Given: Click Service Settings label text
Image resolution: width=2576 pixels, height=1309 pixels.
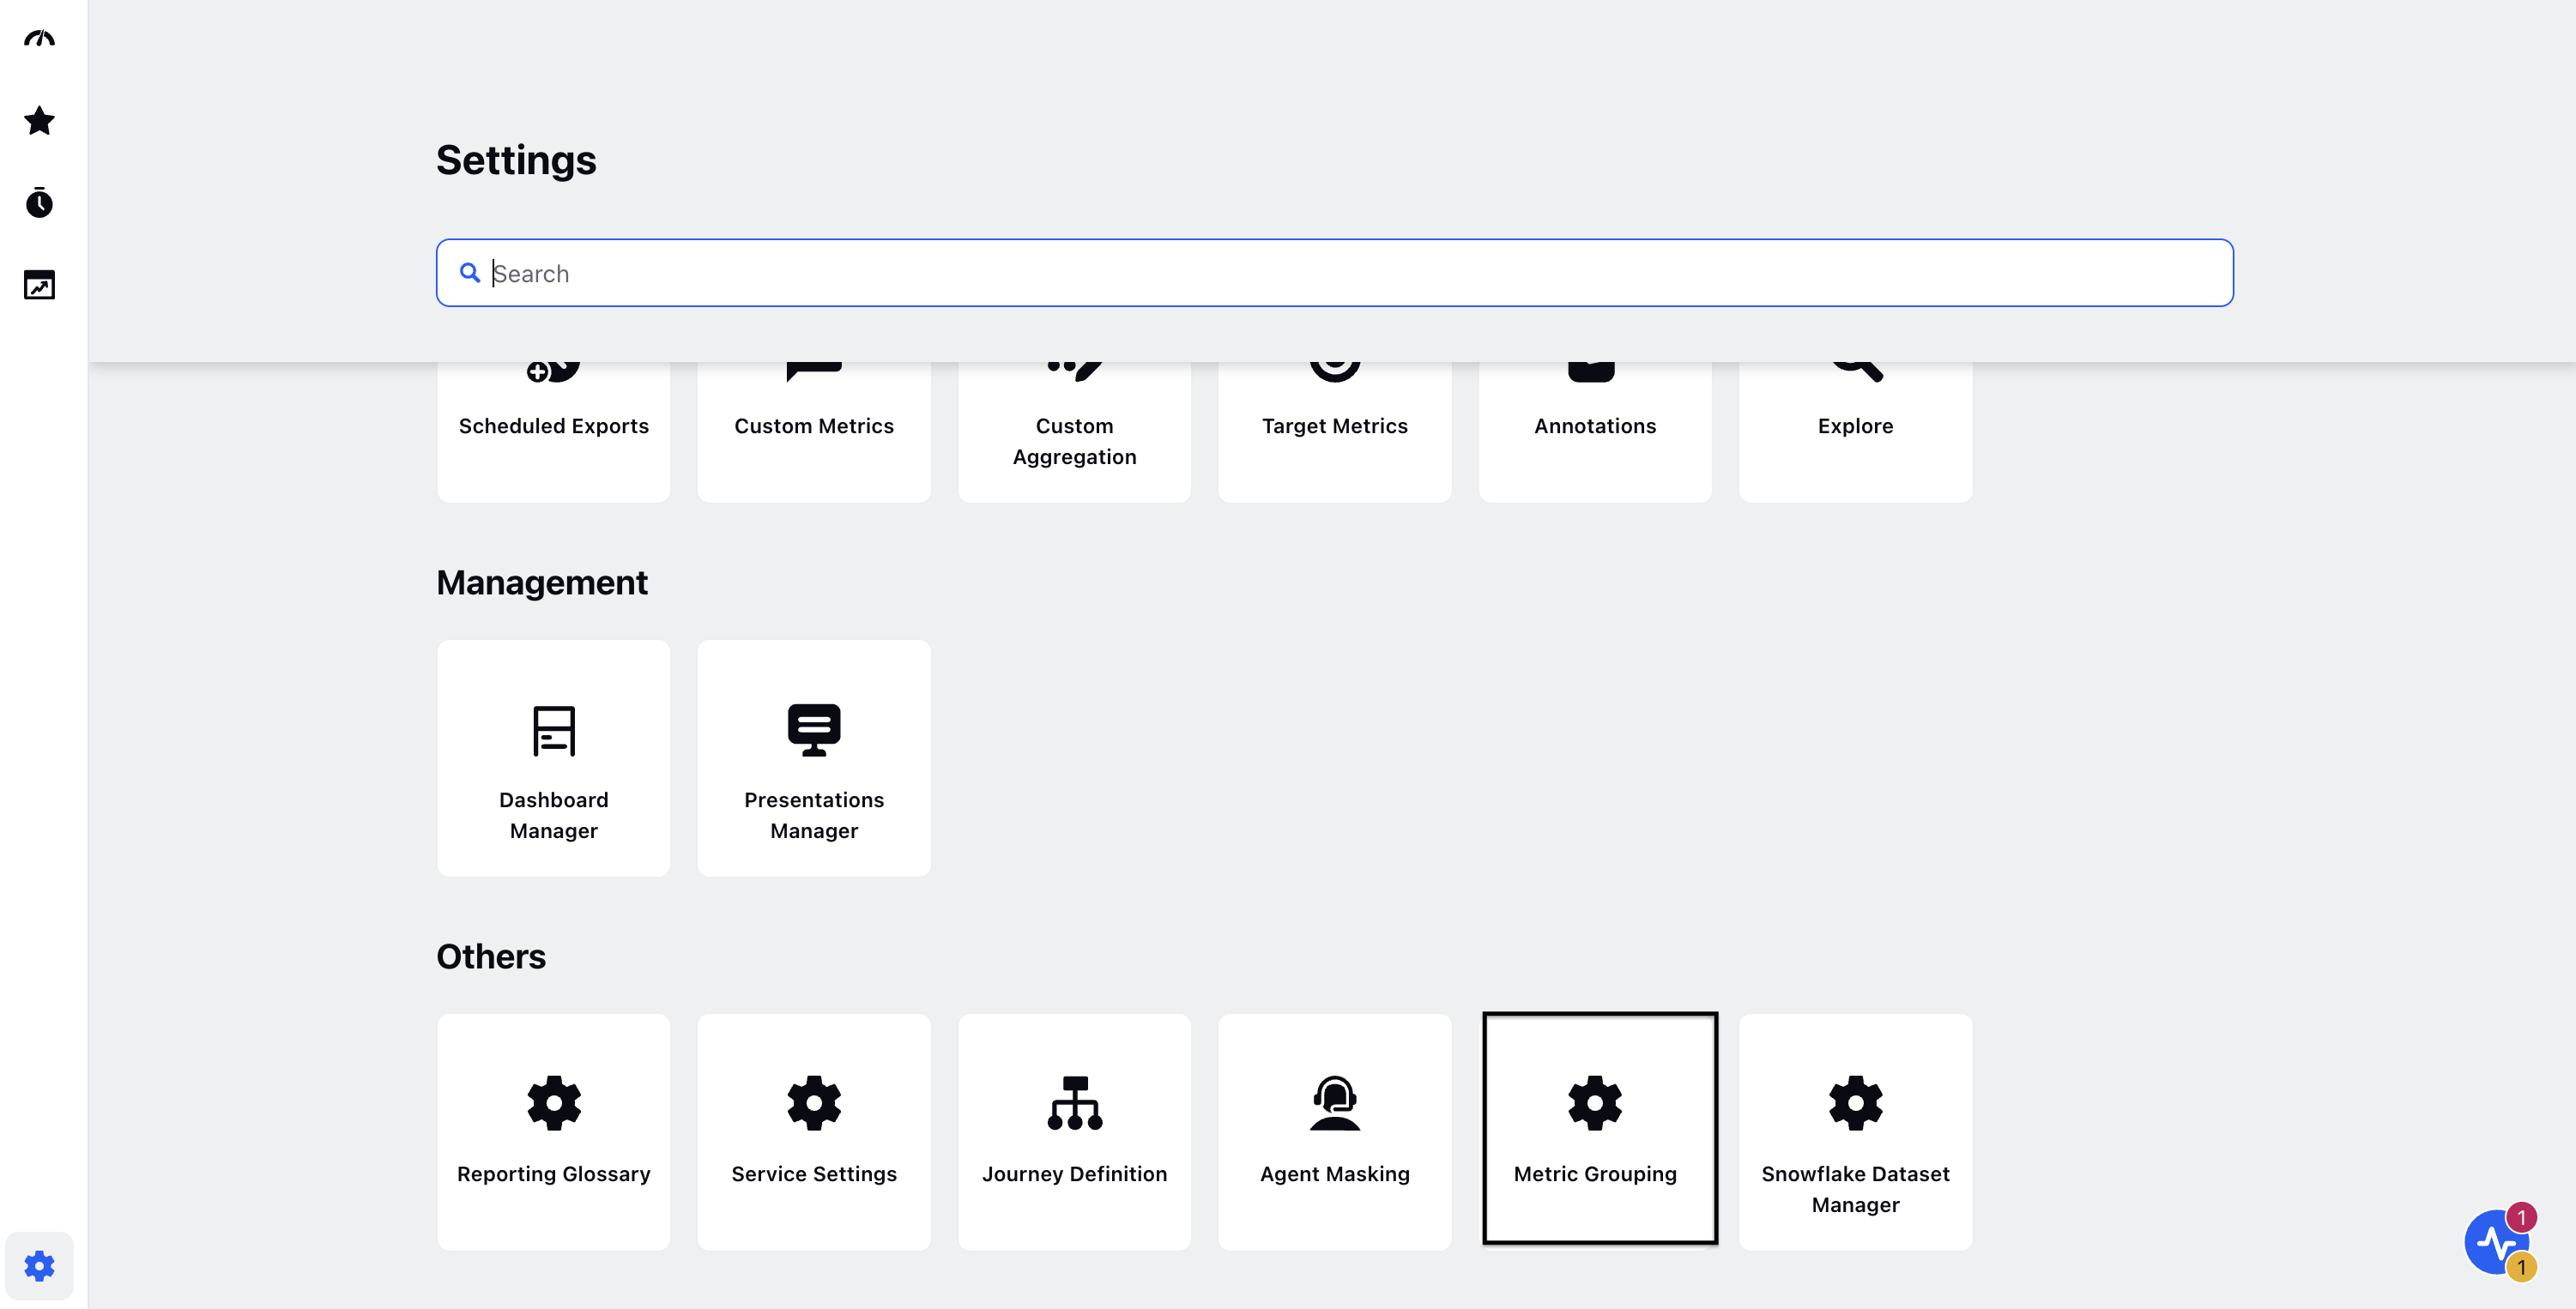Looking at the screenshot, I should [x=814, y=1174].
